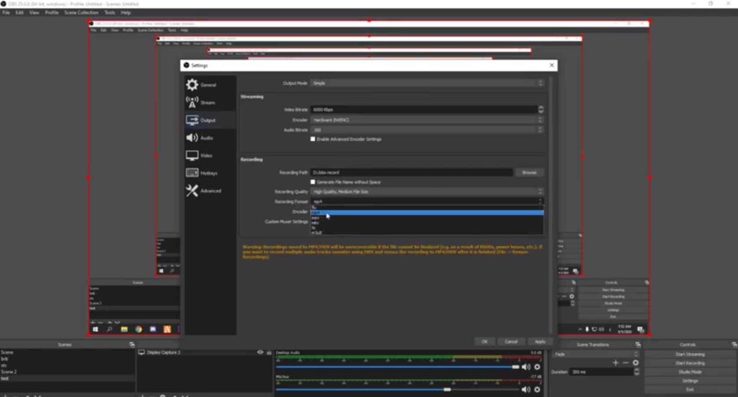Remove scene transition with minus icon

pyautogui.click(x=626, y=362)
